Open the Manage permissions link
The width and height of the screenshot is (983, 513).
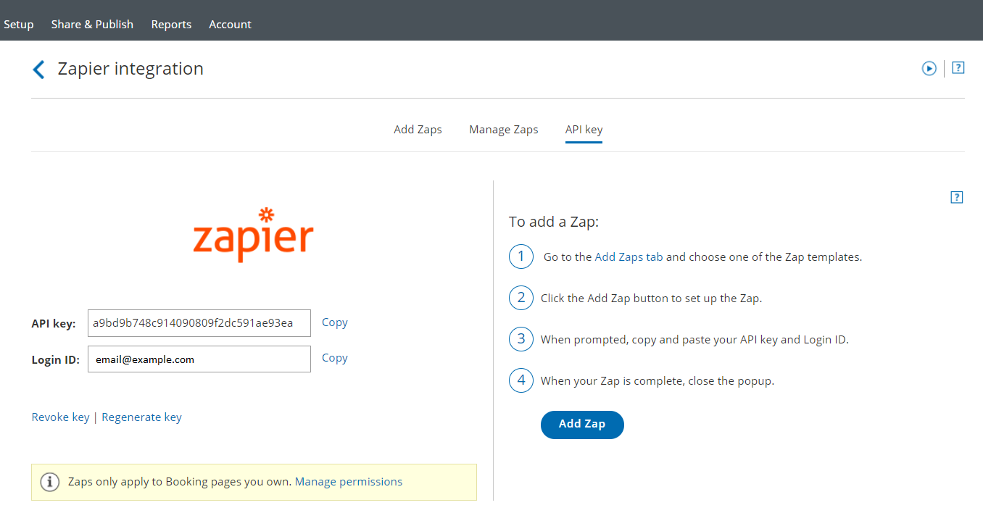(349, 482)
